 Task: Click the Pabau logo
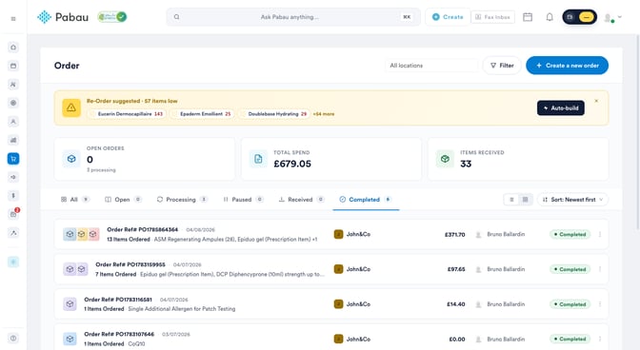pos(63,17)
